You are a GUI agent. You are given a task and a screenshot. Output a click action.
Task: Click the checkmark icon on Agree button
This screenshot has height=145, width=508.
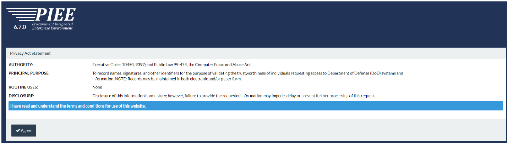coord(18,131)
